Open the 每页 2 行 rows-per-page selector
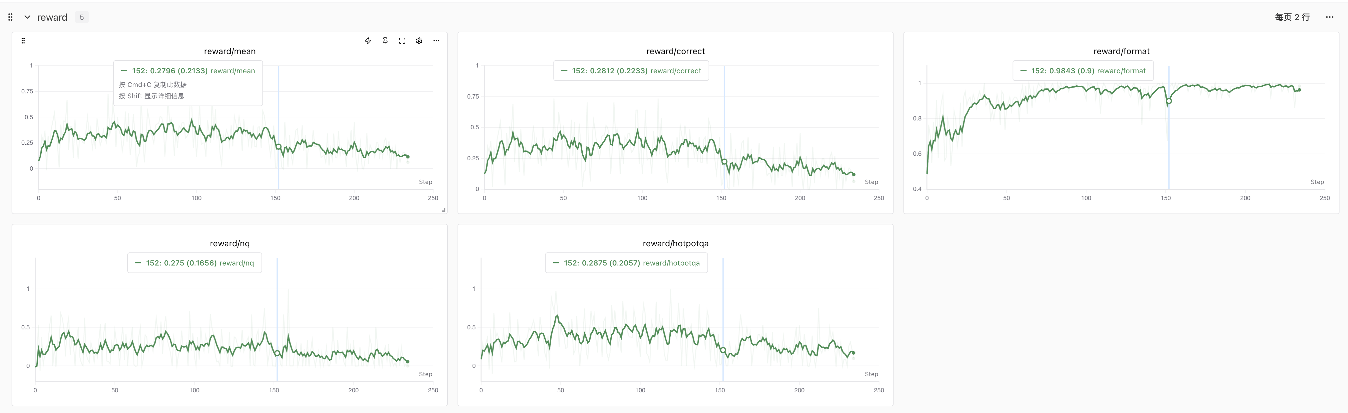 [x=1292, y=17]
